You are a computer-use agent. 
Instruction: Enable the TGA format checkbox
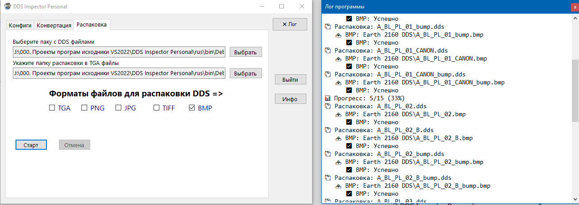point(52,108)
